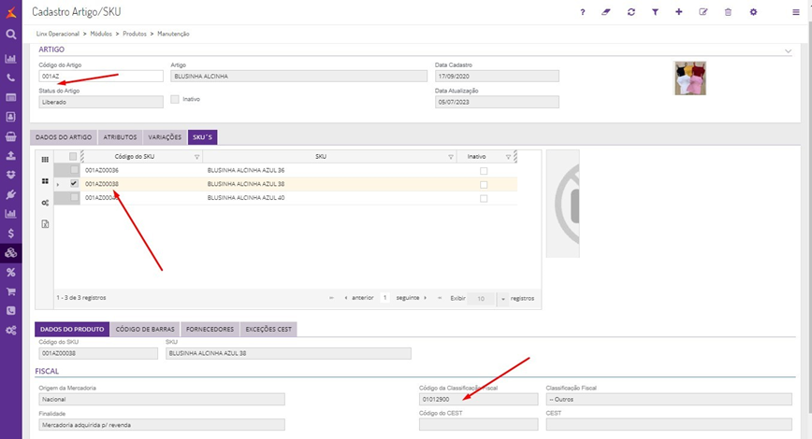The image size is (812, 439).
Task: Open the shopping cart sidebar module
Action: 11,291
